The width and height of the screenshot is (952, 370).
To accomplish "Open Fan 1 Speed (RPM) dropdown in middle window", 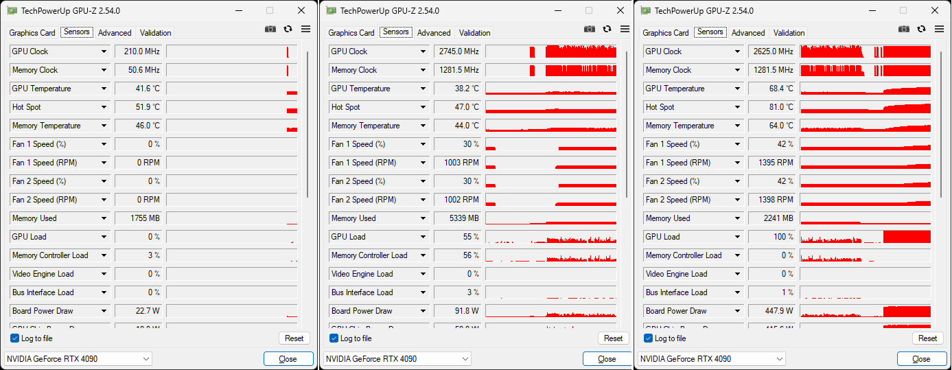I will (423, 163).
